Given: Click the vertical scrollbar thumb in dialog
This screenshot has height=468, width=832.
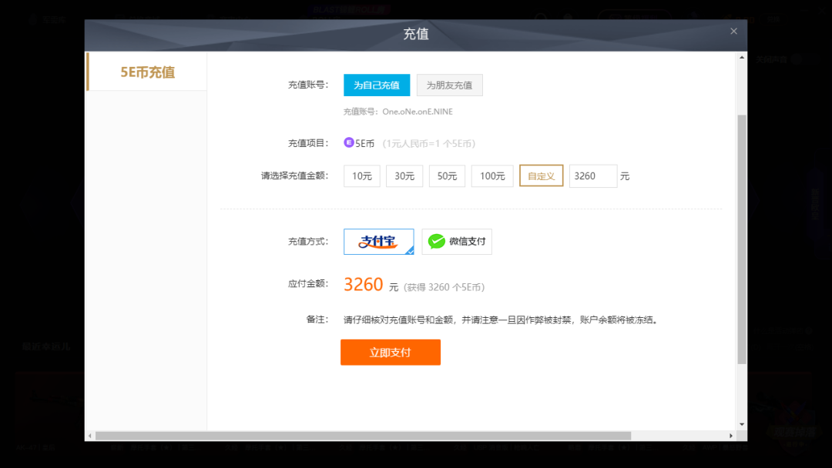Looking at the screenshot, I should click(742, 239).
